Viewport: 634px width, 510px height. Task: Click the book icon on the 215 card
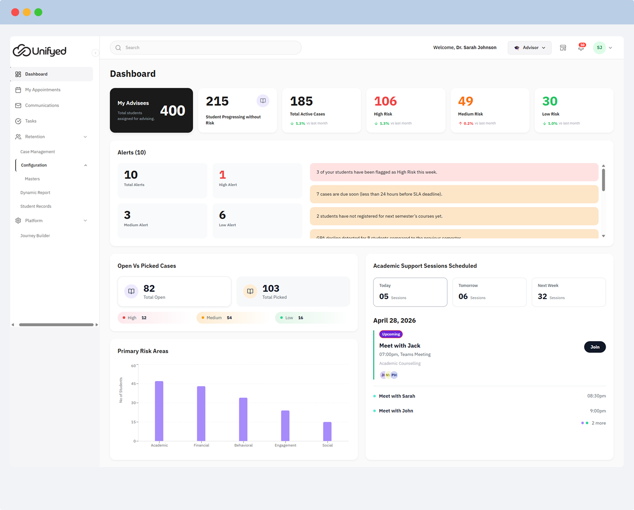click(x=263, y=101)
